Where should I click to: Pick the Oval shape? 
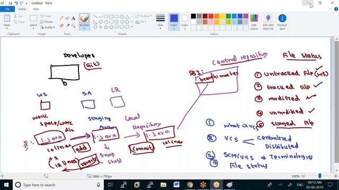pyautogui.click(x=106, y=16)
